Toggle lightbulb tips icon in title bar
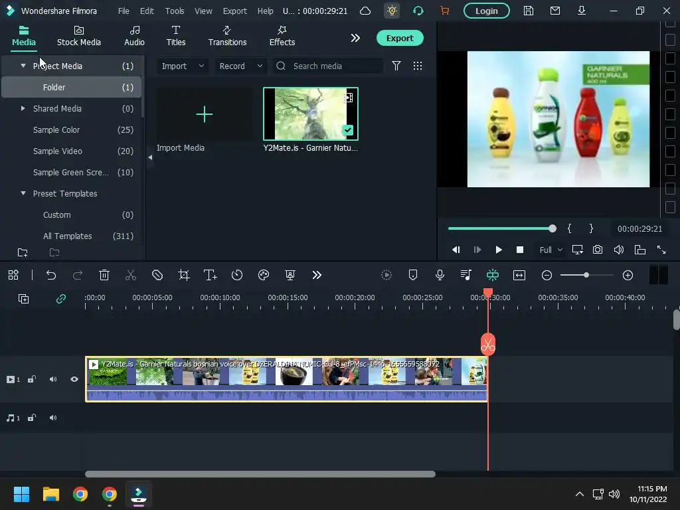The width and height of the screenshot is (680, 510). point(392,11)
